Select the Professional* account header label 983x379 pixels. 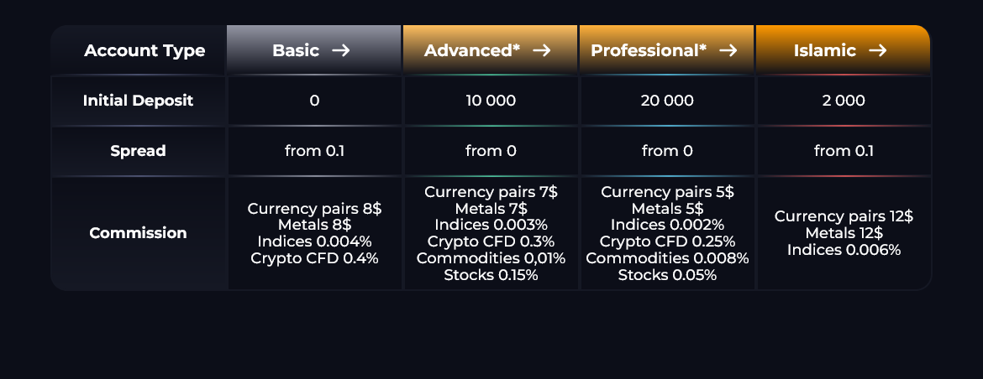point(649,51)
